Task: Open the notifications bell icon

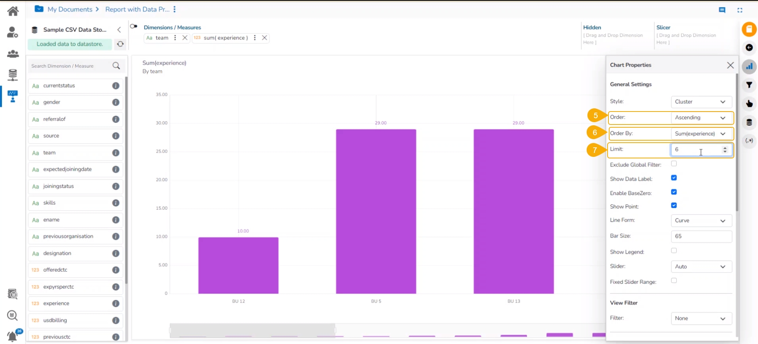Action: (13, 336)
